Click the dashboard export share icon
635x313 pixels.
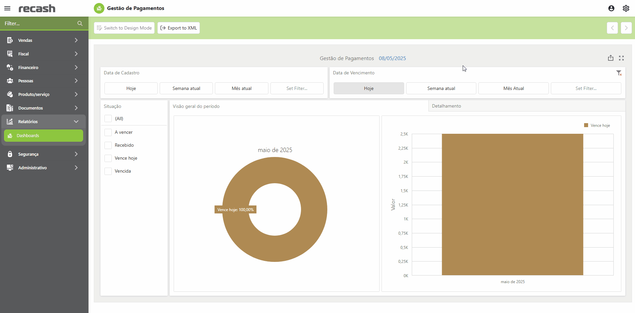click(610, 58)
